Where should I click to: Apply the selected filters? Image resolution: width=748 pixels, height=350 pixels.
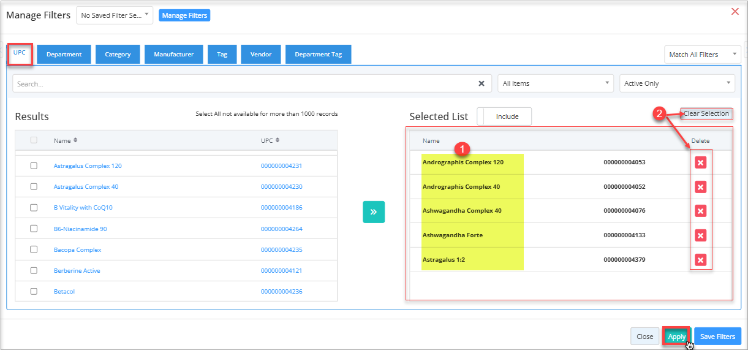pyautogui.click(x=676, y=337)
